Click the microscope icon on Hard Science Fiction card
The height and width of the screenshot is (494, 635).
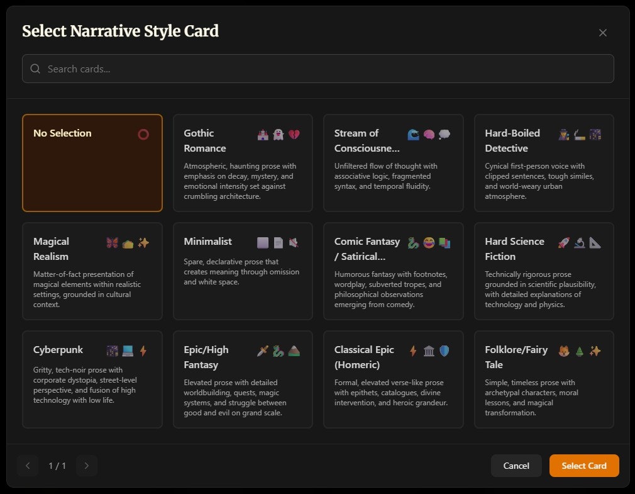(x=579, y=242)
